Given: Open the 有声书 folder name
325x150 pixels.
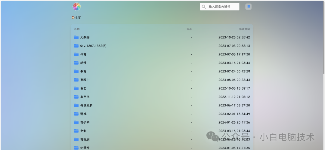Looking at the screenshot, I should click(85, 97).
